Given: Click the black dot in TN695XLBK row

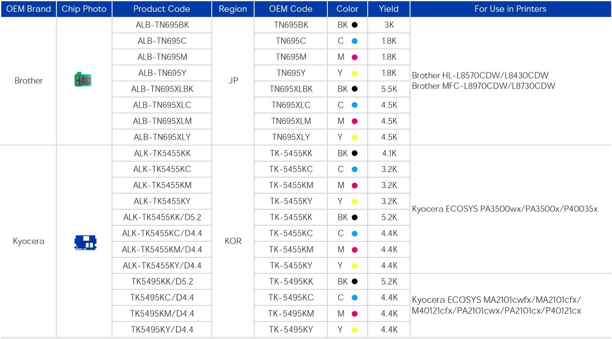Looking at the screenshot, I should [354, 89].
